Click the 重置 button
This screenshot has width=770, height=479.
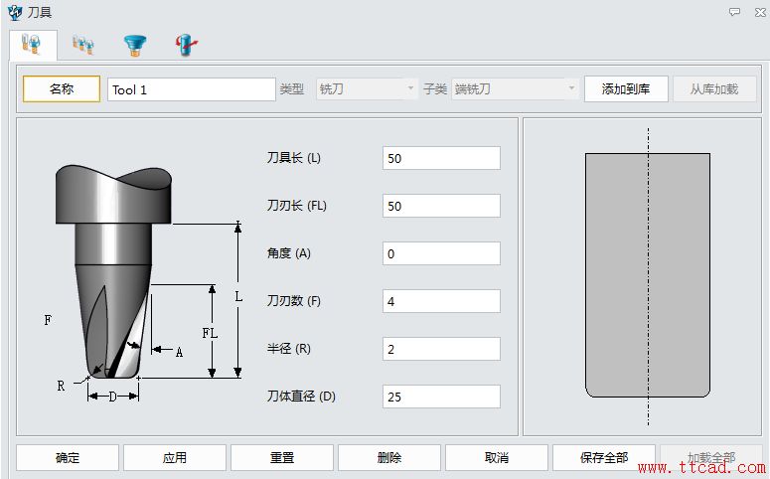[x=282, y=458]
